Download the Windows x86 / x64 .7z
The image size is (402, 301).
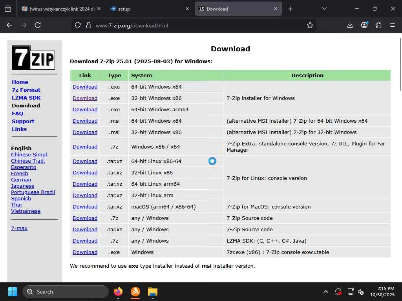85,147
